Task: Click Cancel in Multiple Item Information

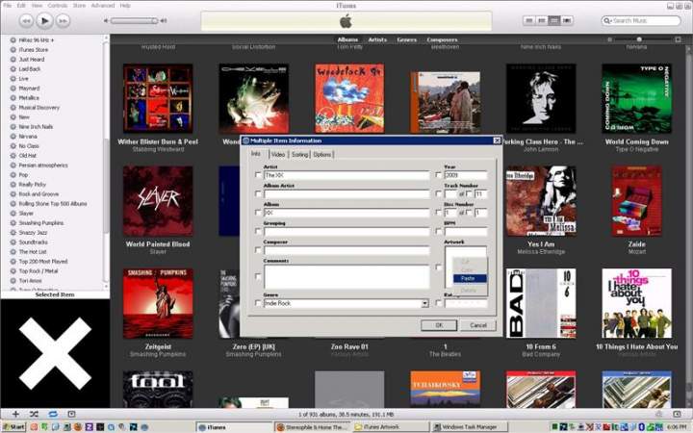Action: click(478, 325)
